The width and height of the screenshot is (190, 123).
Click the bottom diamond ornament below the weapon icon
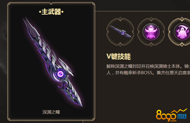[x=120, y=45]
